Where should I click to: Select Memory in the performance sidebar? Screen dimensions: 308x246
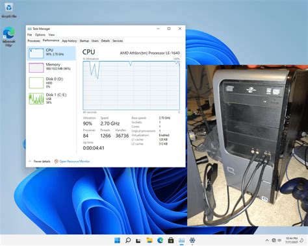click(51, 68)
